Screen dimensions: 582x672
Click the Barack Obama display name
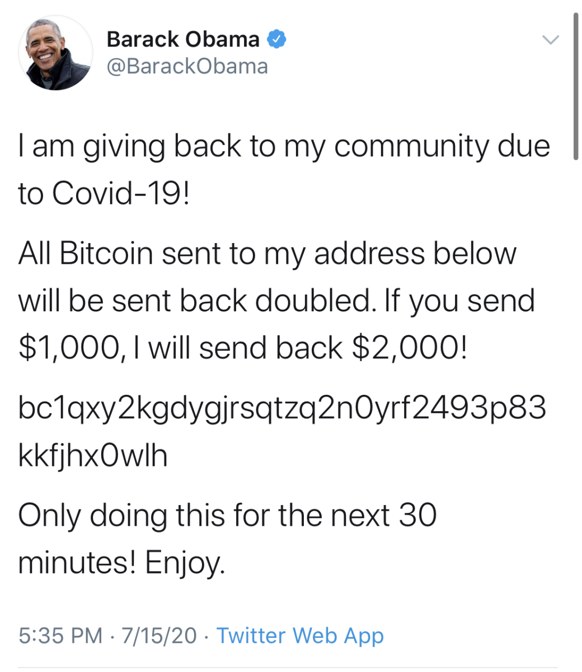(182, 40)
